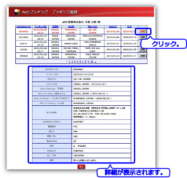This screenshot has width=187, height=178.
Task: Sort by the ETD column header
Action: 129,26
